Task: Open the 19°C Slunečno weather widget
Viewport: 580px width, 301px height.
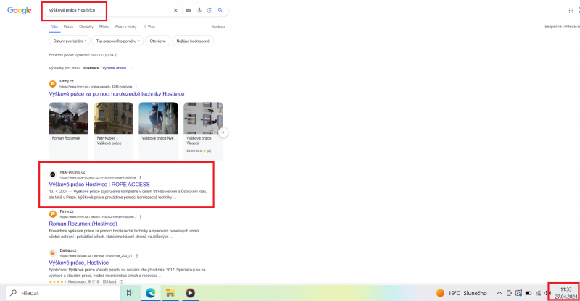Action: pyautogui.click(x=462, y=293)
